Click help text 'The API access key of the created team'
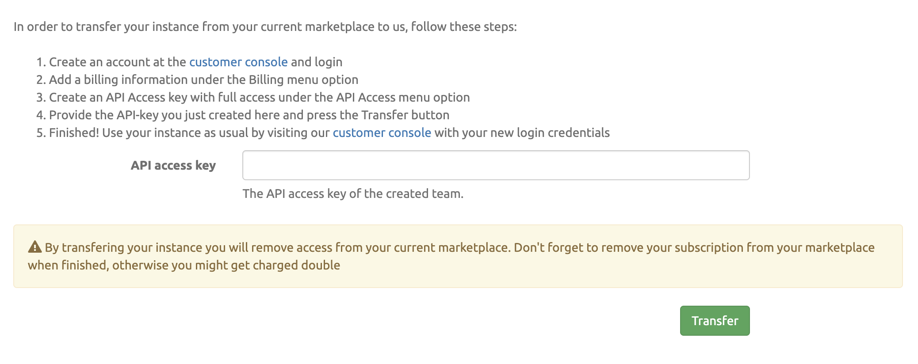 (x=352, y=193)
